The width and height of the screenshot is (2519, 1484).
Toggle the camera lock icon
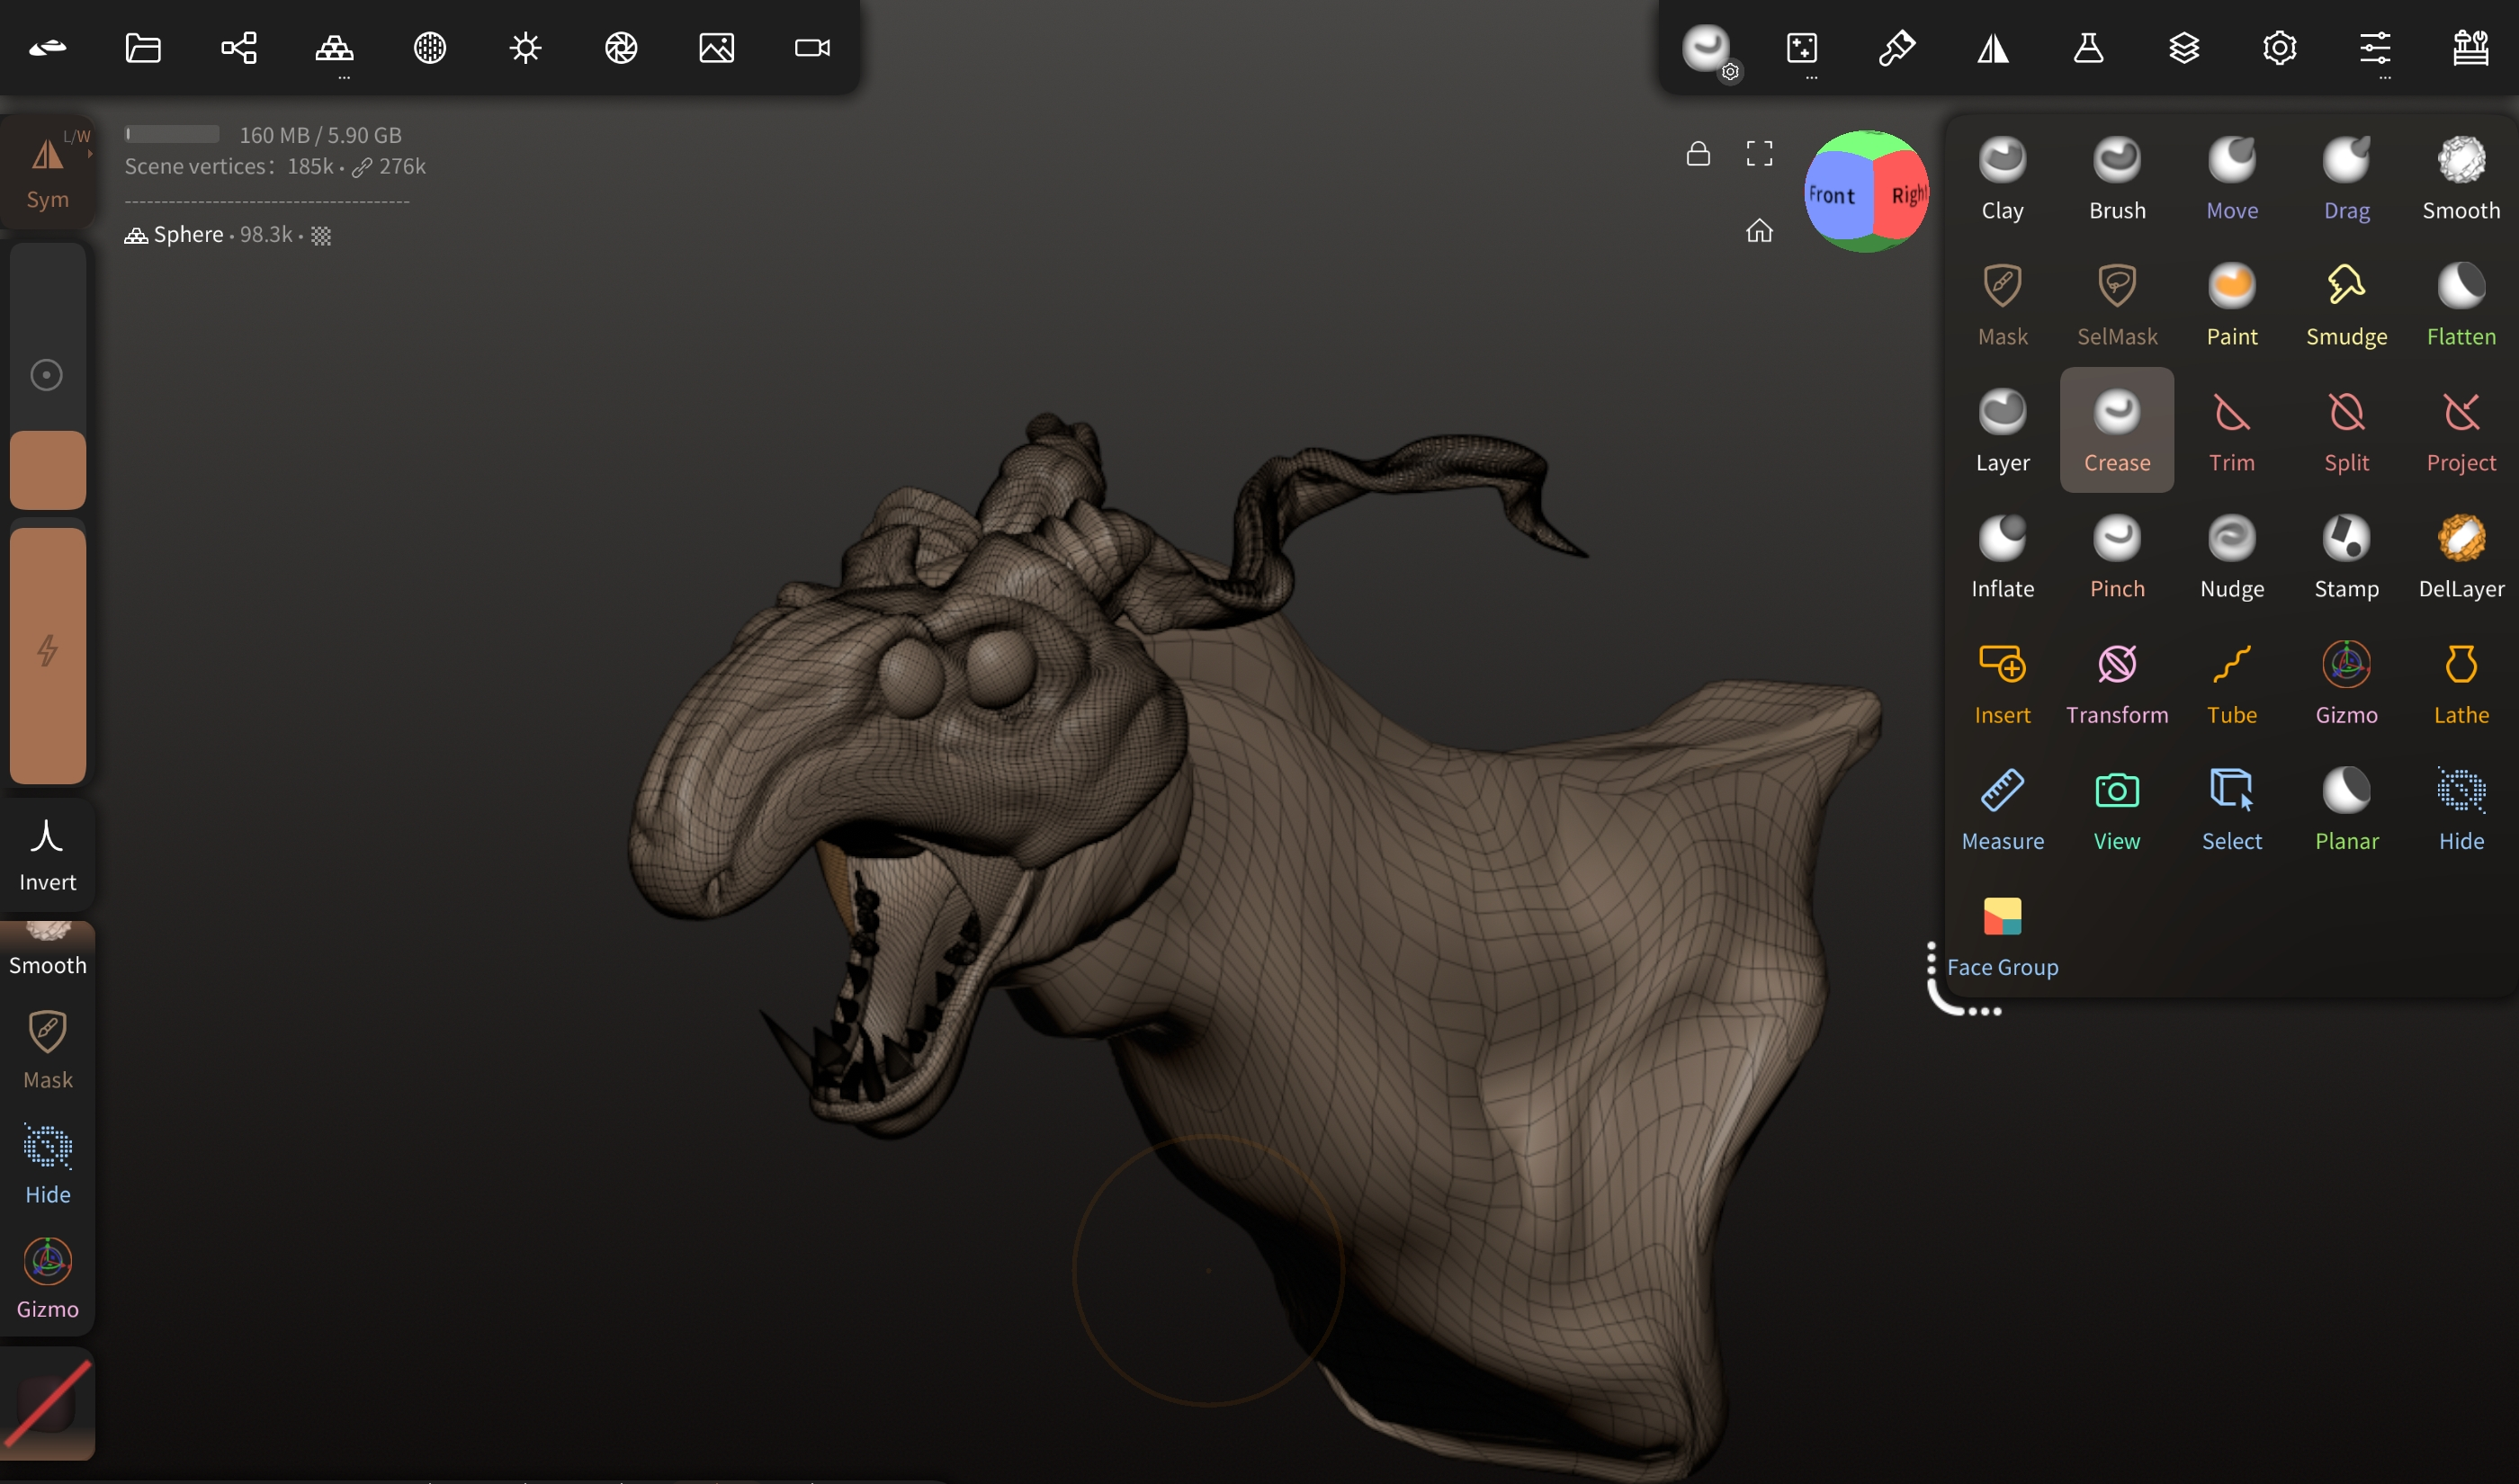[1697, 153]
